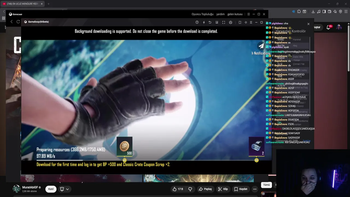Click the GameLoop logo

(16, 14)
